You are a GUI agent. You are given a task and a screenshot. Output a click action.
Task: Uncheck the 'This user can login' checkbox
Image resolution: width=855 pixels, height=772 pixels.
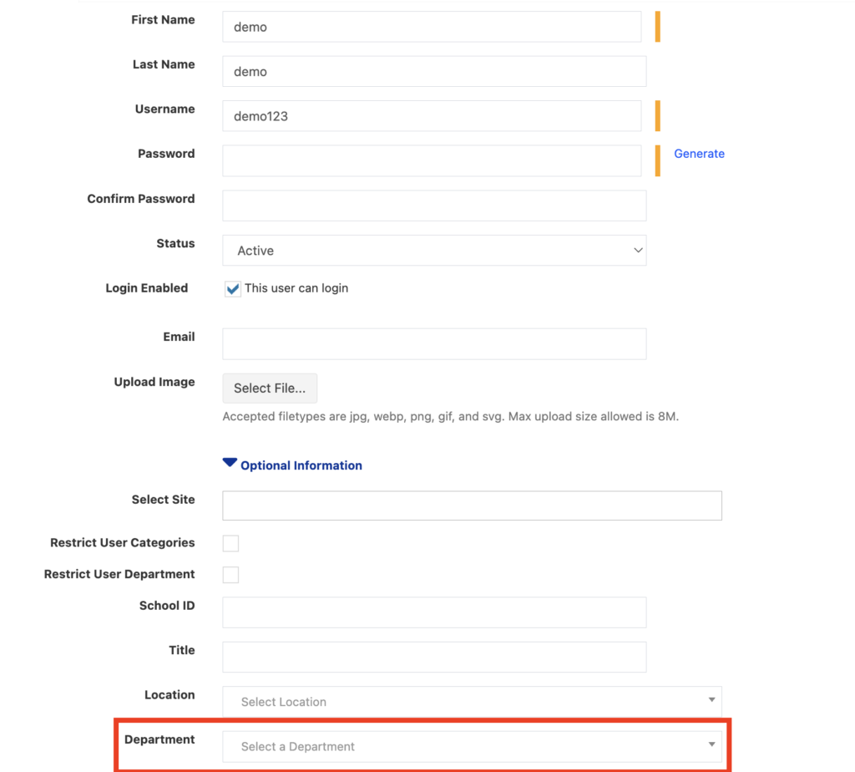point(233,289)
